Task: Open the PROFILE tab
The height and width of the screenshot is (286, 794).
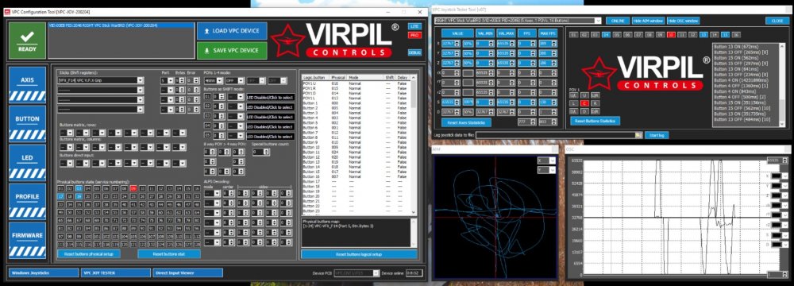Action: (x=27, y=201)
